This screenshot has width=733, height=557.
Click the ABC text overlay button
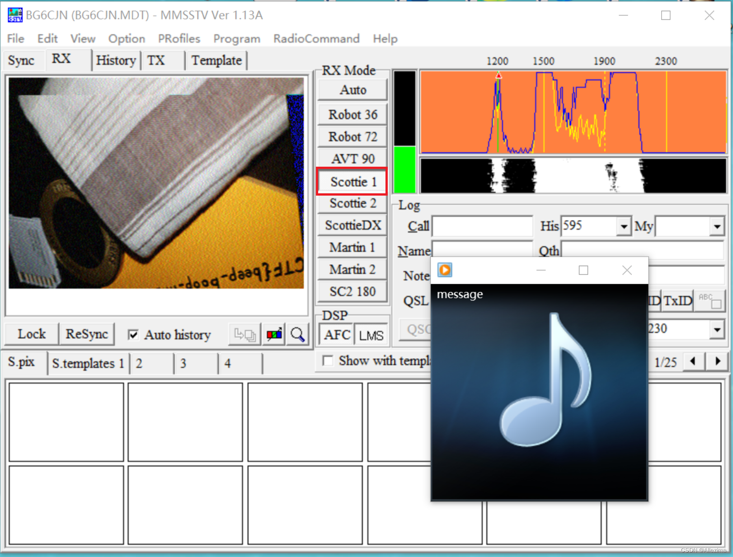pos(710,300)
